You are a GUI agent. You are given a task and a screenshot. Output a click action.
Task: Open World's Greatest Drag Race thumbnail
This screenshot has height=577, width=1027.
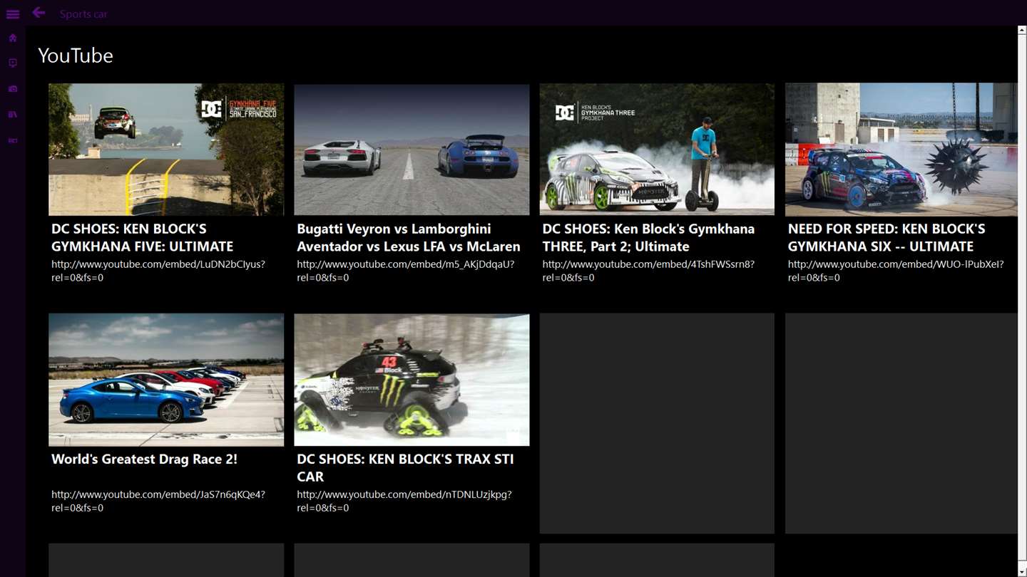166,380
